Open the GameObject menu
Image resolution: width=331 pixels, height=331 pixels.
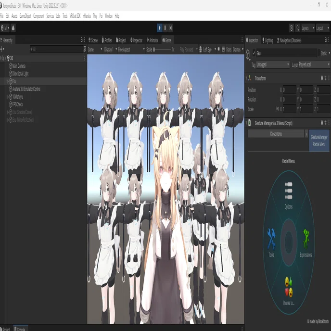[25, 16]
